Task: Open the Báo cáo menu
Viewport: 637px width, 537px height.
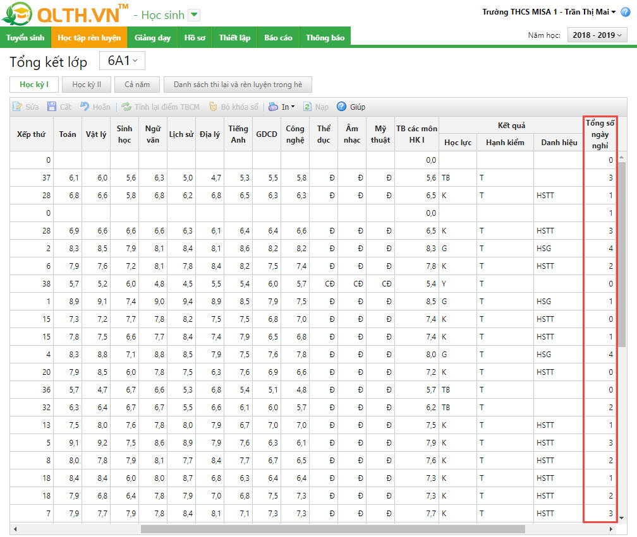Action: coord(278,37)
